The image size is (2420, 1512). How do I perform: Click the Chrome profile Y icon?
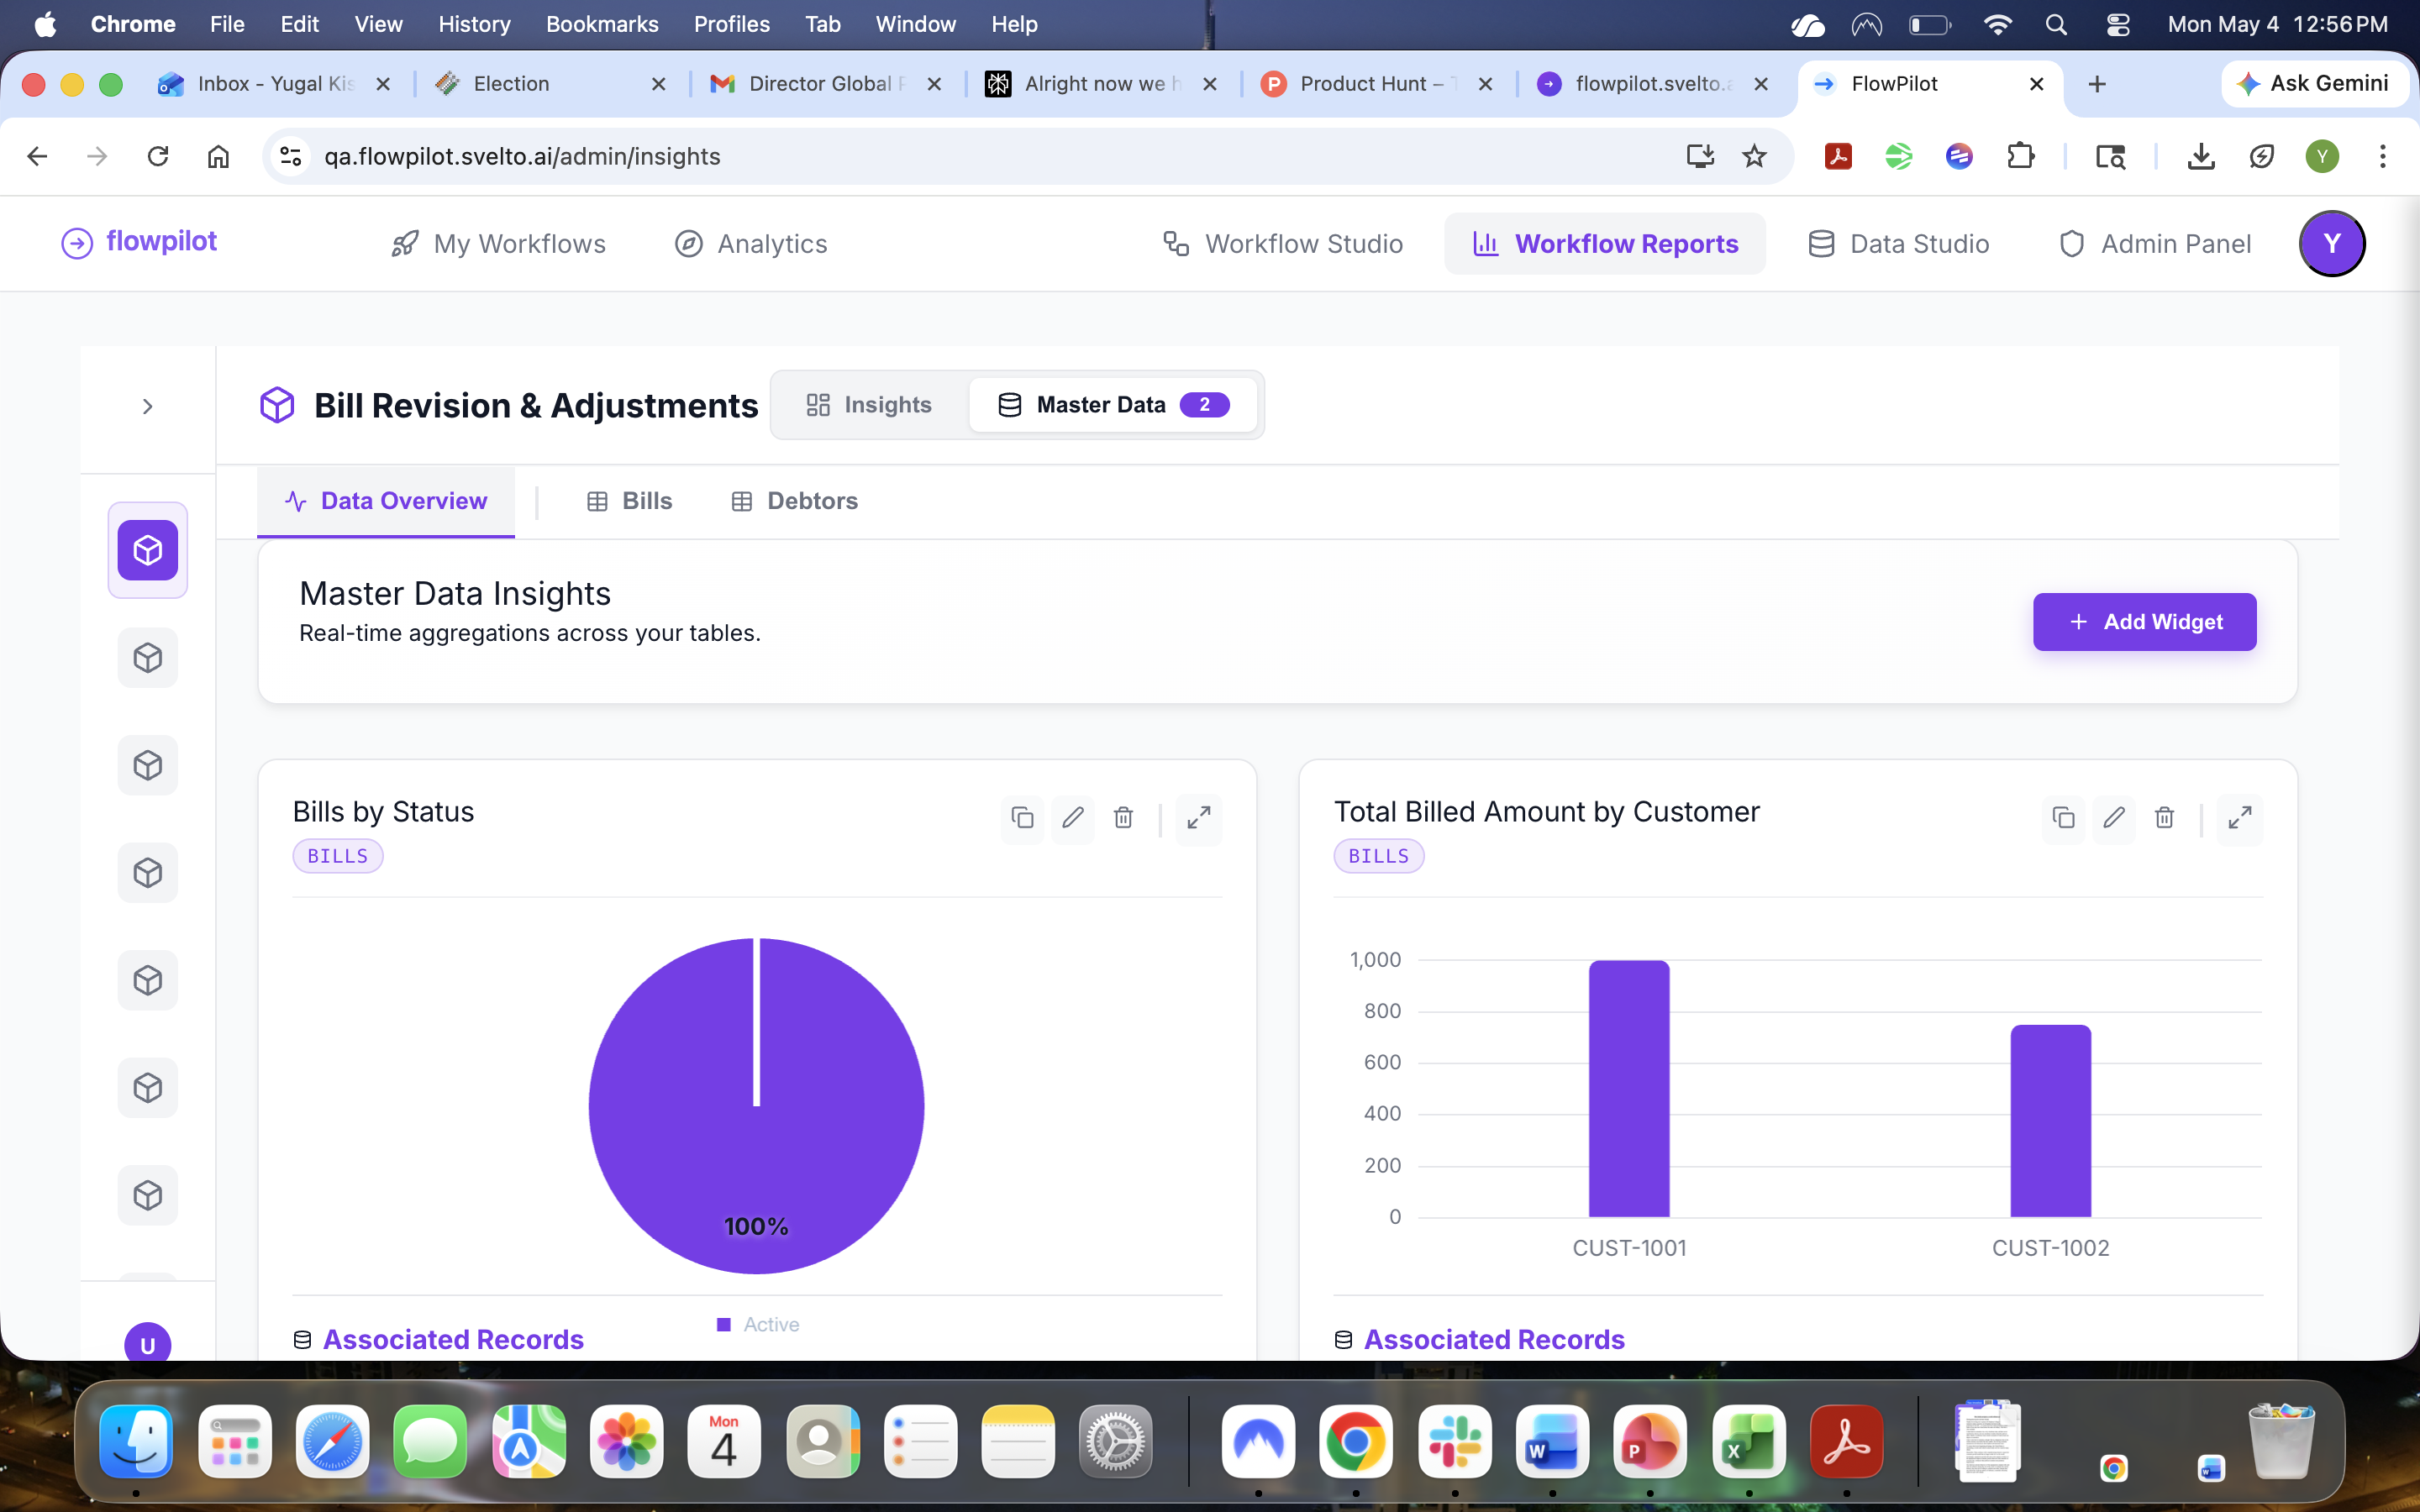(2322, 156)
